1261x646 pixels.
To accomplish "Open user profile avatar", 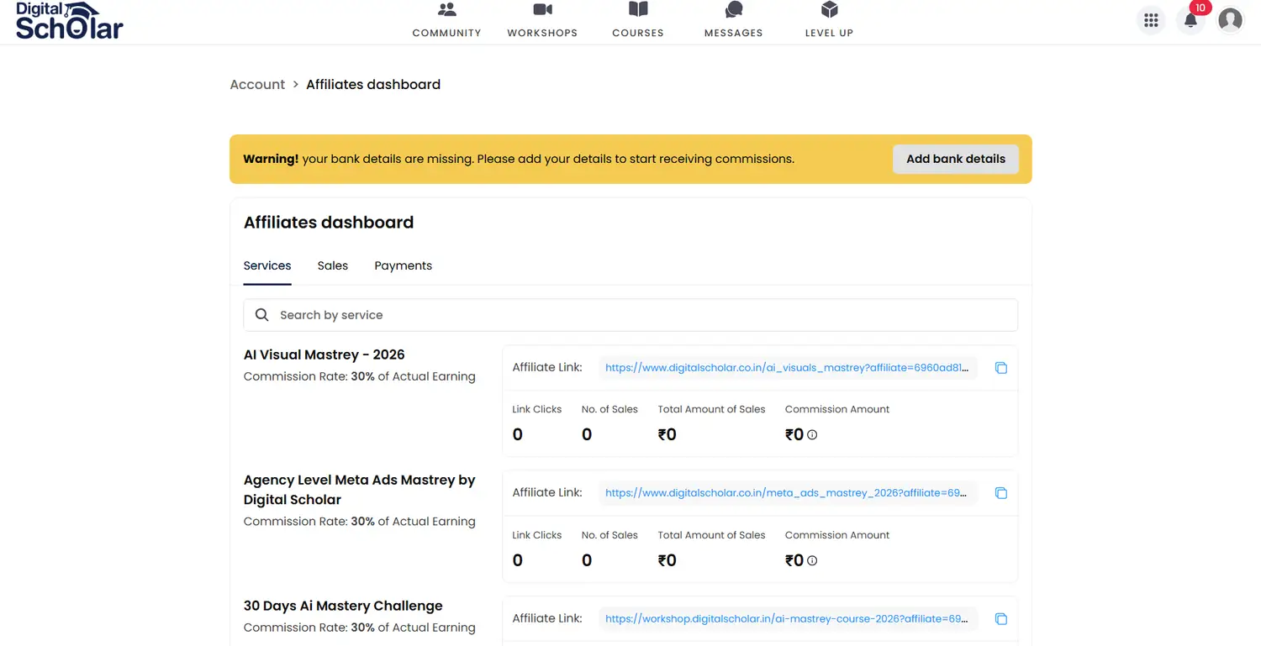I will [x=1230, y=20].
